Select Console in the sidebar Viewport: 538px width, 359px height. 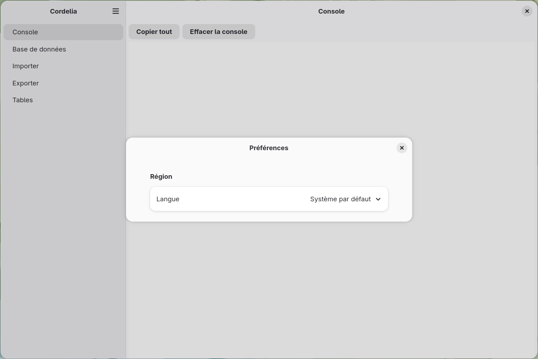[63, 32]
